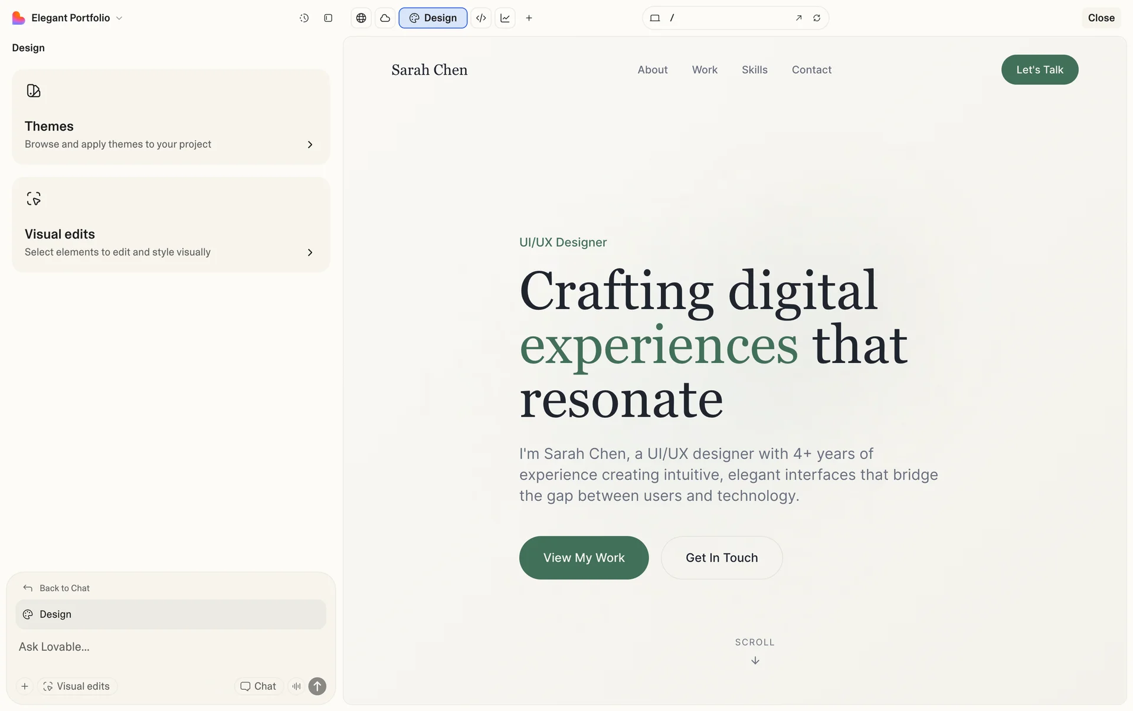Toggle Visual edits in prompt bar
The height and width of the screenshot is (711, 1133).
(77, 686)
